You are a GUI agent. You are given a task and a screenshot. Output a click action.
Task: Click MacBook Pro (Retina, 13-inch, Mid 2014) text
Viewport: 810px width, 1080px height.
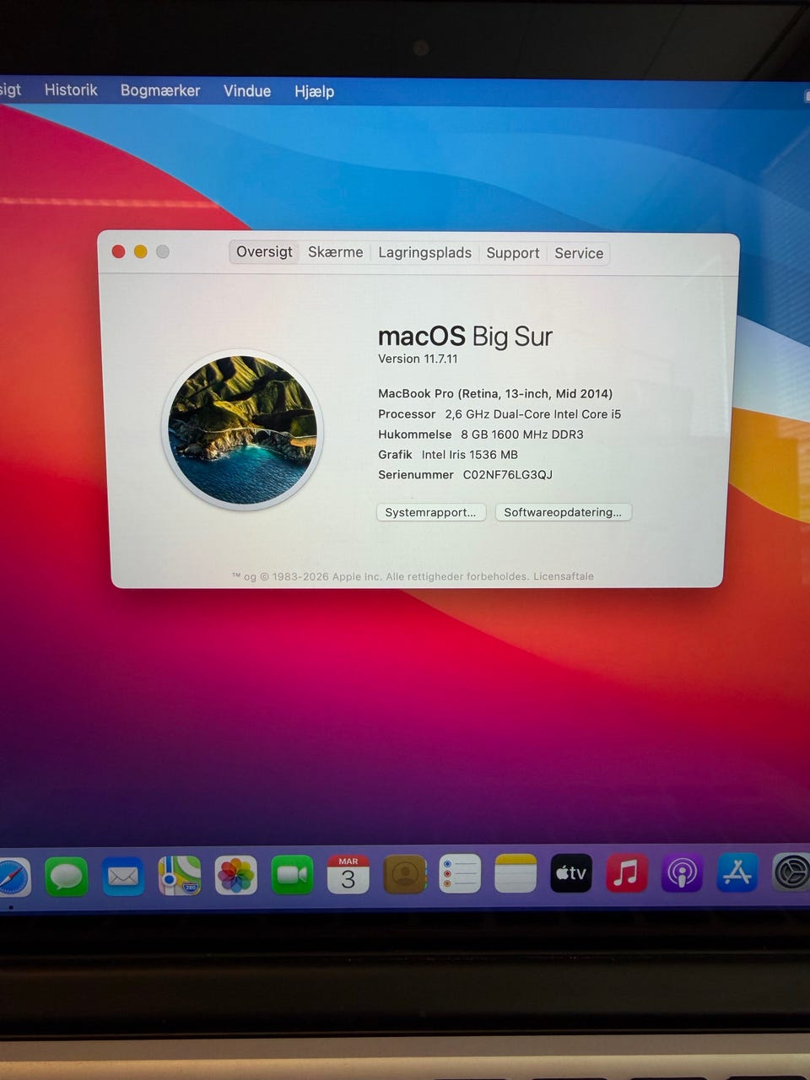coord(495,393)
